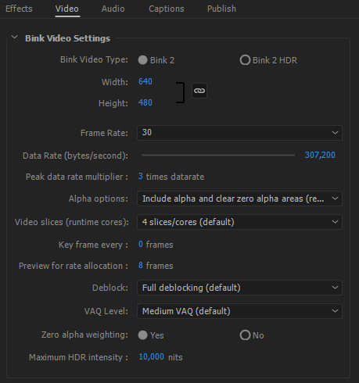Click the Width value 640
359x383 pixels.
pos(145,81)
